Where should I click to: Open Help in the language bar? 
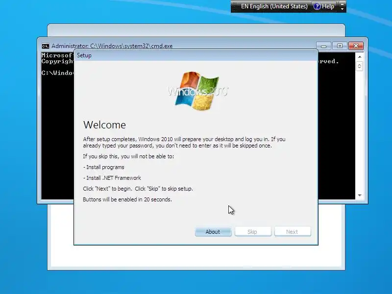pyautogui.click(x=324, y=6)
